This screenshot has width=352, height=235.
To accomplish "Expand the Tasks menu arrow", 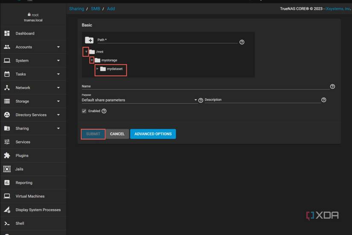I will pos(58,74).
